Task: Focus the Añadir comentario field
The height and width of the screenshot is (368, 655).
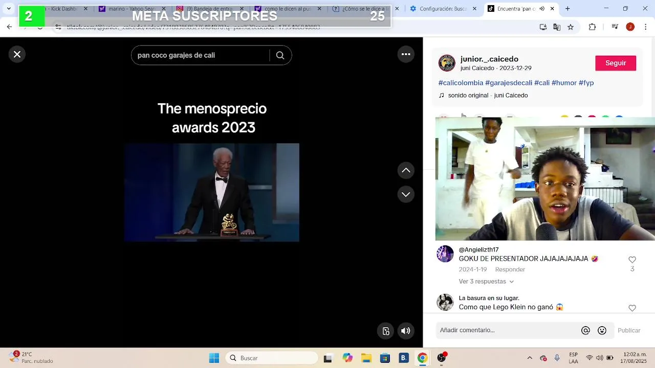Action: coord(508,330)
